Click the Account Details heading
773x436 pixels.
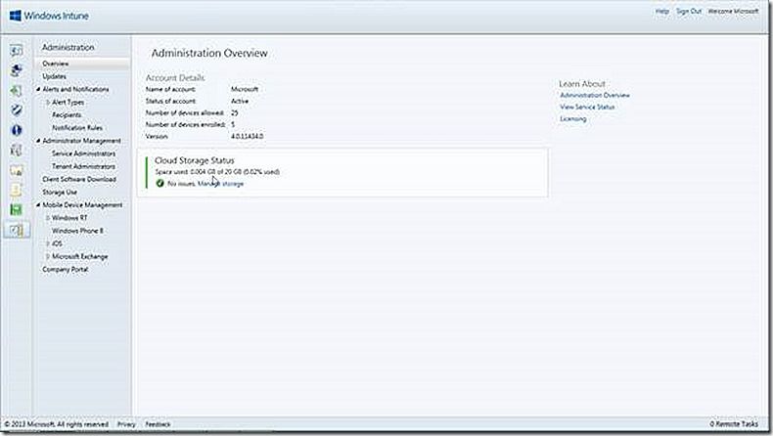[175, 77]
